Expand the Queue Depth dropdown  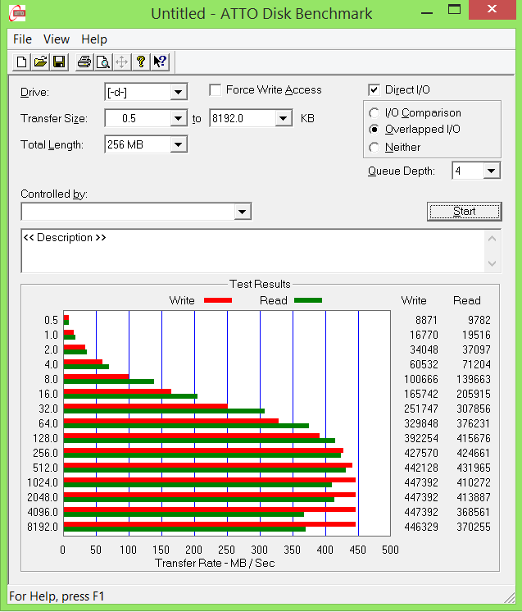point(491,171)
